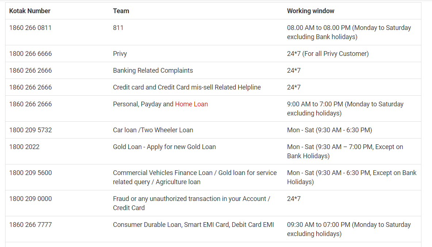Click the 811 team cell
The width and height of the screenshot is (432, 247).
click(118, 28)
